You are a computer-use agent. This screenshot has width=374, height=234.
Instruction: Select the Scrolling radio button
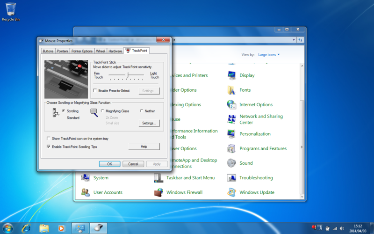point(64,111)
